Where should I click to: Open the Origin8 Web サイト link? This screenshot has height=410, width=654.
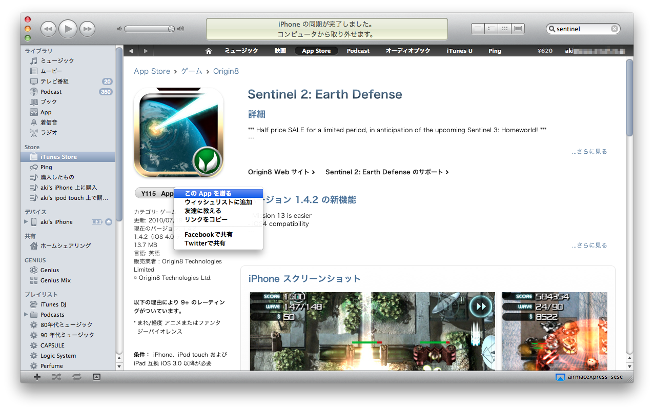click(x=281, y=172)
